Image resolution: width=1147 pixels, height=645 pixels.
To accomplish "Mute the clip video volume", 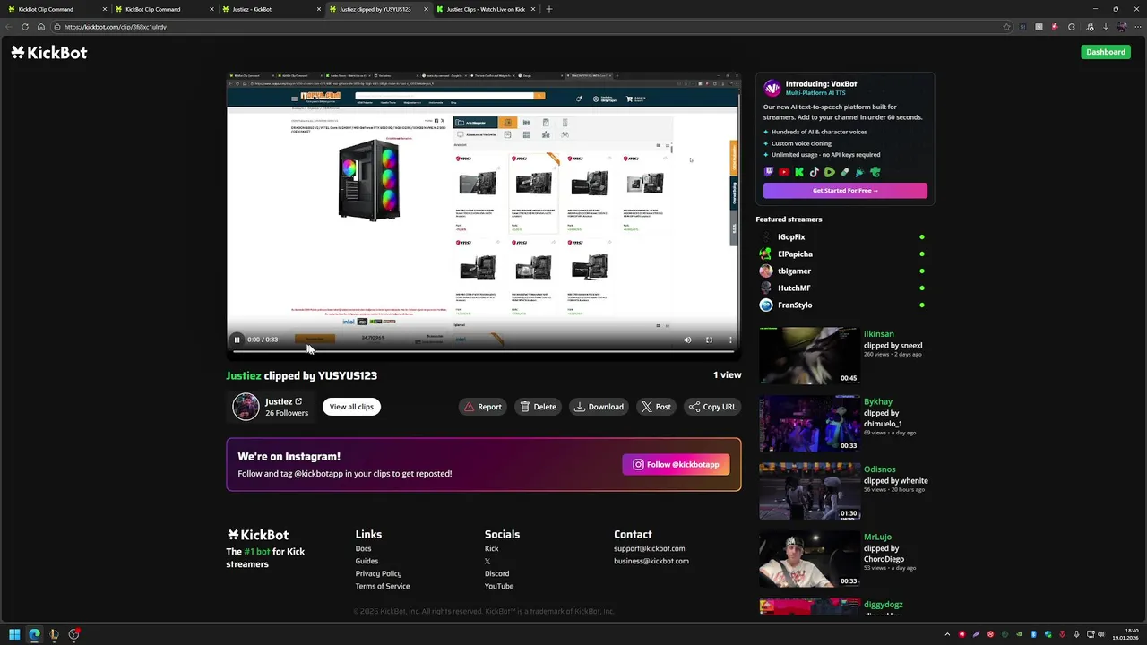I will pyautogui.click(x=687, y=340).
